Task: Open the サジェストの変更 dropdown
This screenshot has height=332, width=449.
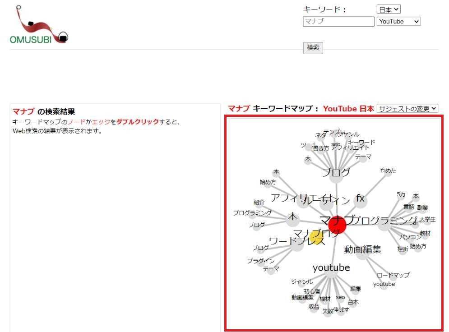Action: (407, 108)
